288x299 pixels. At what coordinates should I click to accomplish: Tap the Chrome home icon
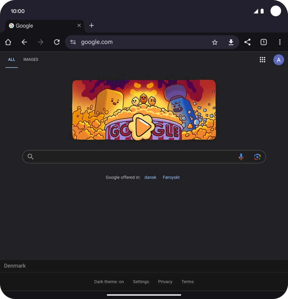[x=8, y=42]
